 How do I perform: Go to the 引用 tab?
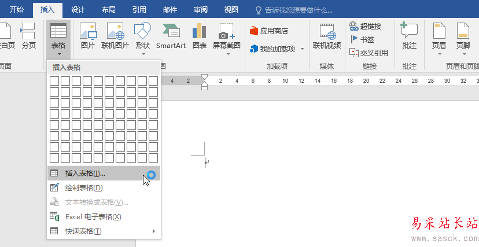coord(139,9)
